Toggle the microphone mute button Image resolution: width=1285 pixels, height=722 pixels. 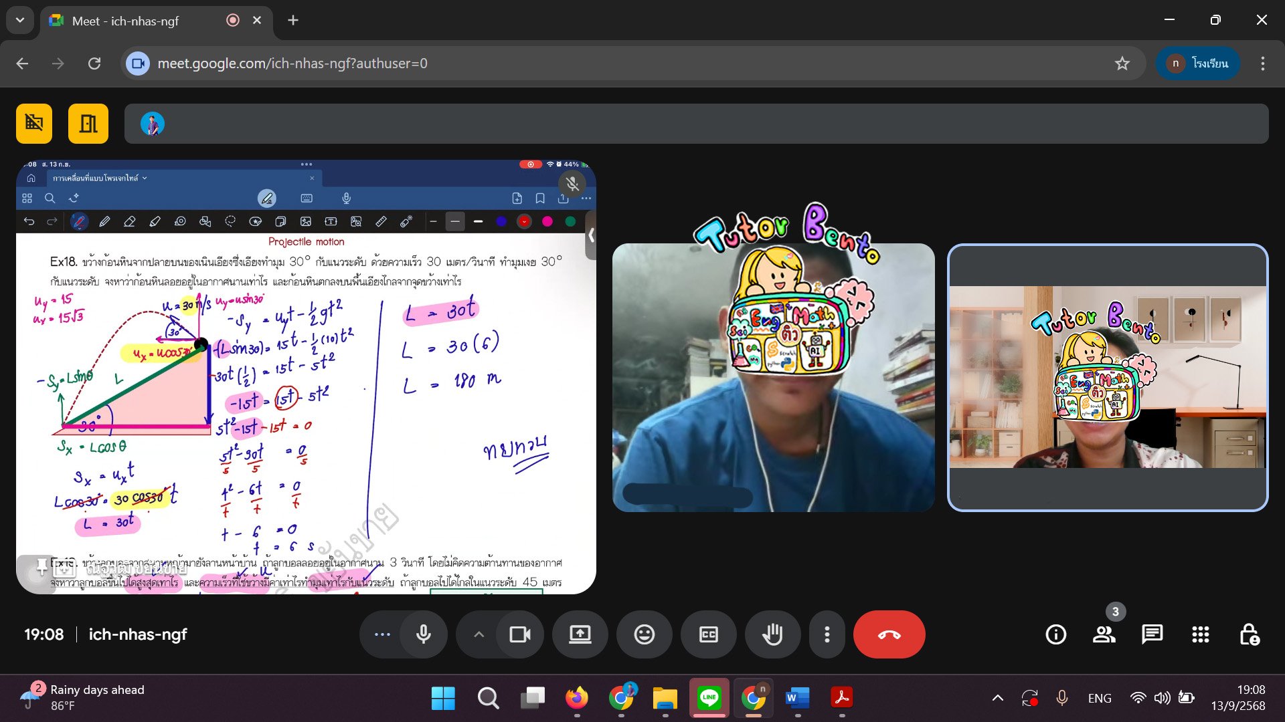pos(424,634)
